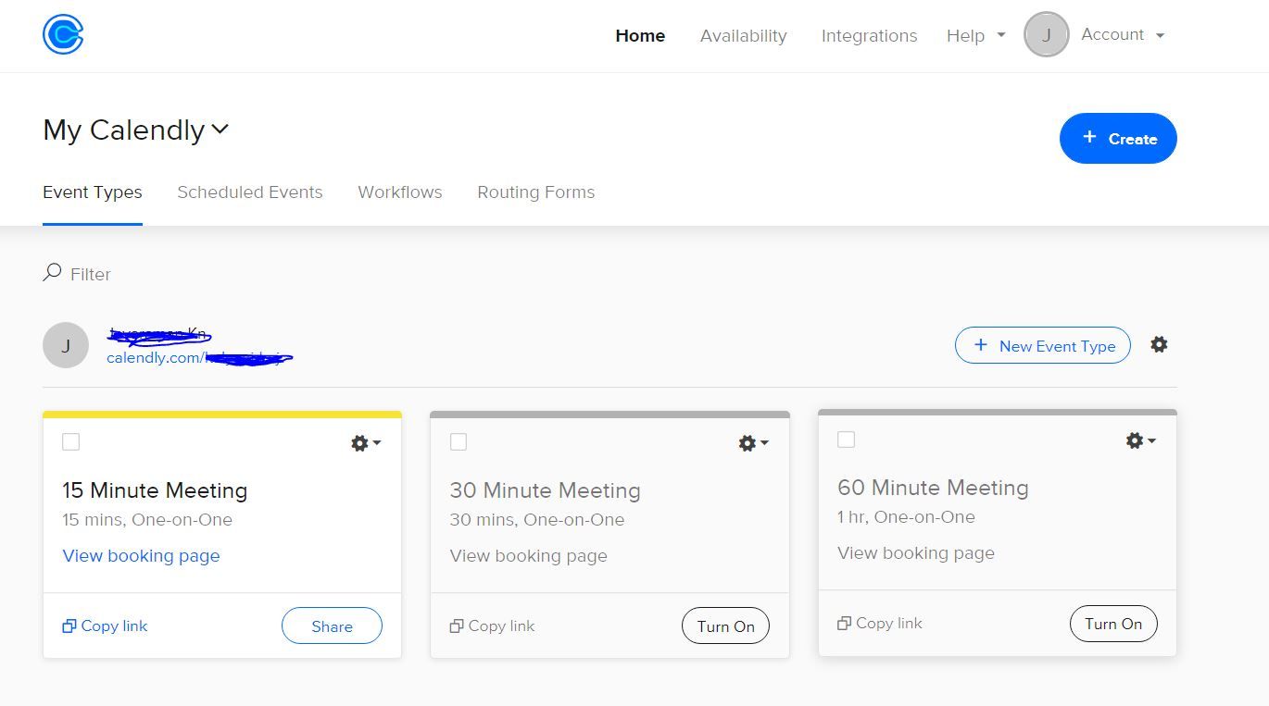Expand the My Calendly chevron
1269x706 pixels.
click(x=220, y=130)
